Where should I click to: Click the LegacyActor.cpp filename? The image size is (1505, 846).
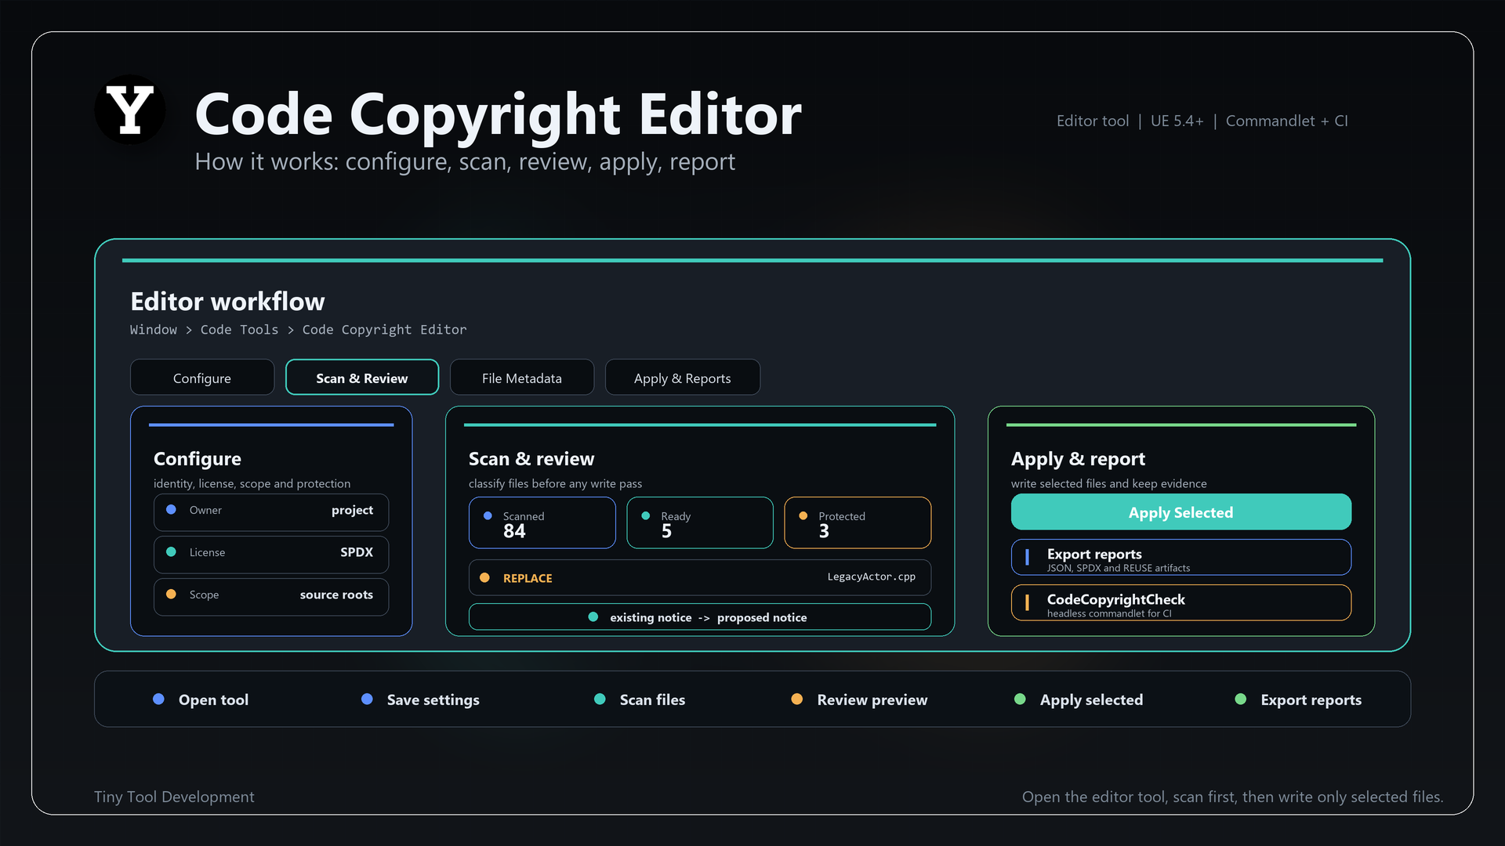(x=872, y=577)
